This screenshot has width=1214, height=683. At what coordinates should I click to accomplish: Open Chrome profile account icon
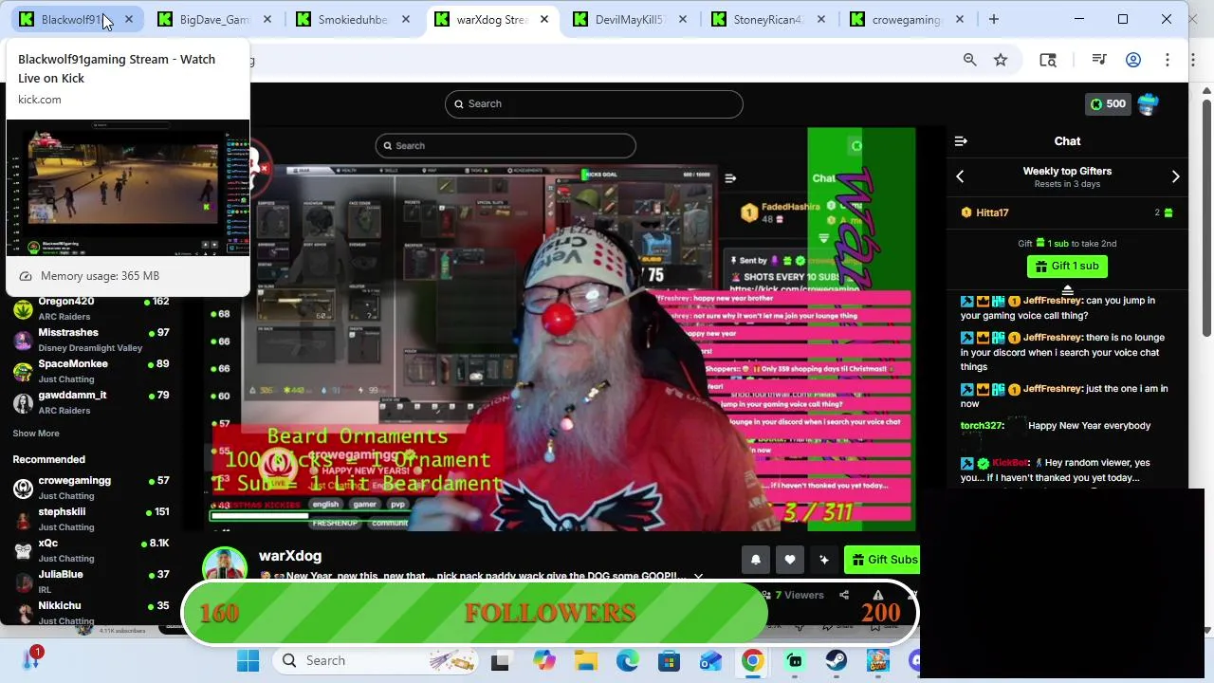[x=1133, y=60]
